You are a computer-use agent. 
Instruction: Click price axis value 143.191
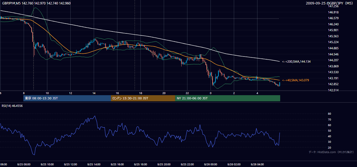click(x=334, y=78)
